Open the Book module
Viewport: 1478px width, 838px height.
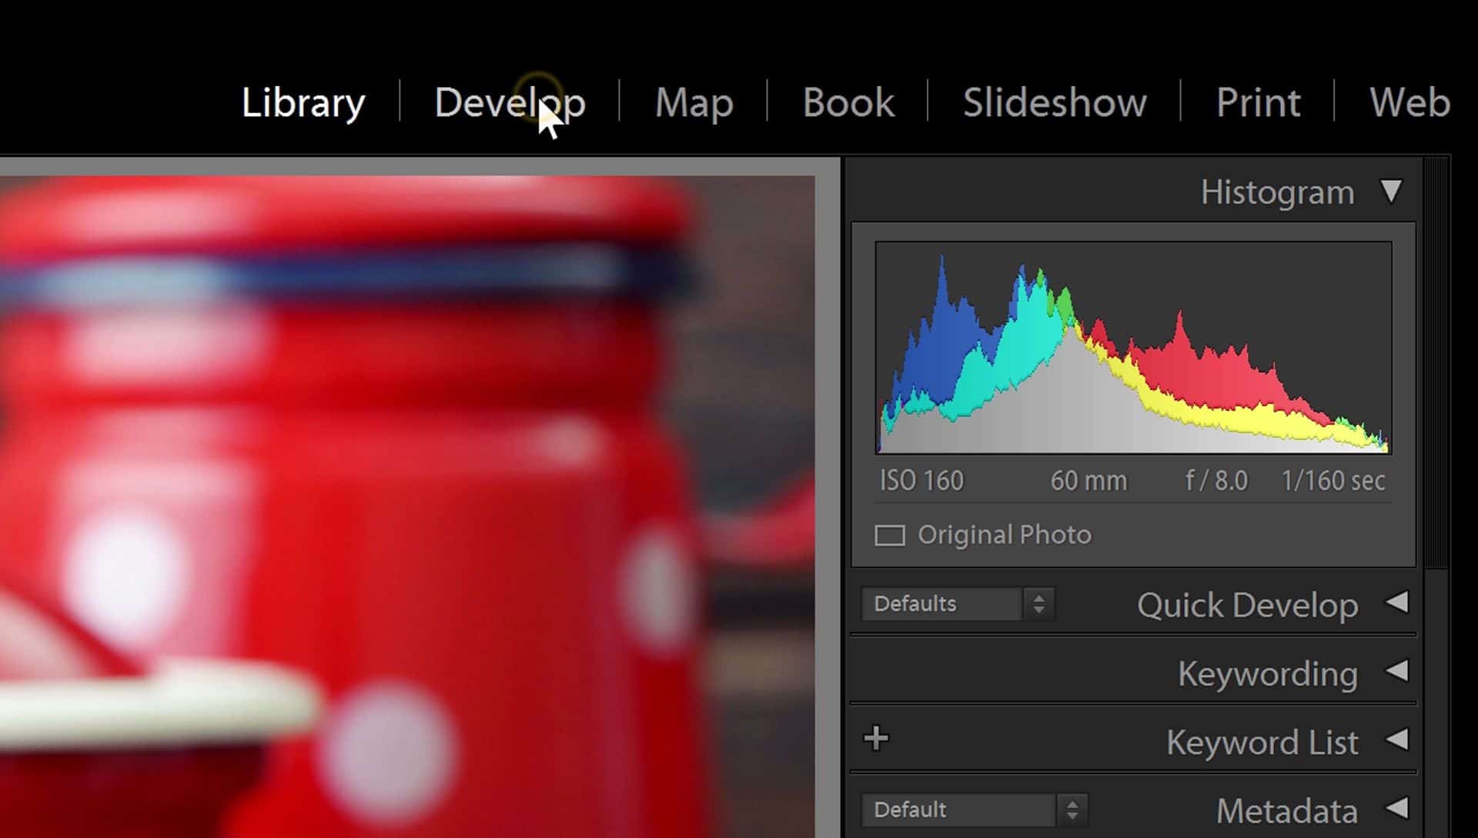[848, 102]
